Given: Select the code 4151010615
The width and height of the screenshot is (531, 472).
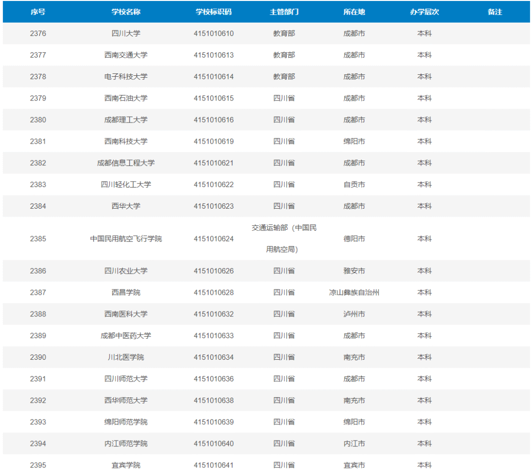Looking at the screenshot, I should pos(214,98).
